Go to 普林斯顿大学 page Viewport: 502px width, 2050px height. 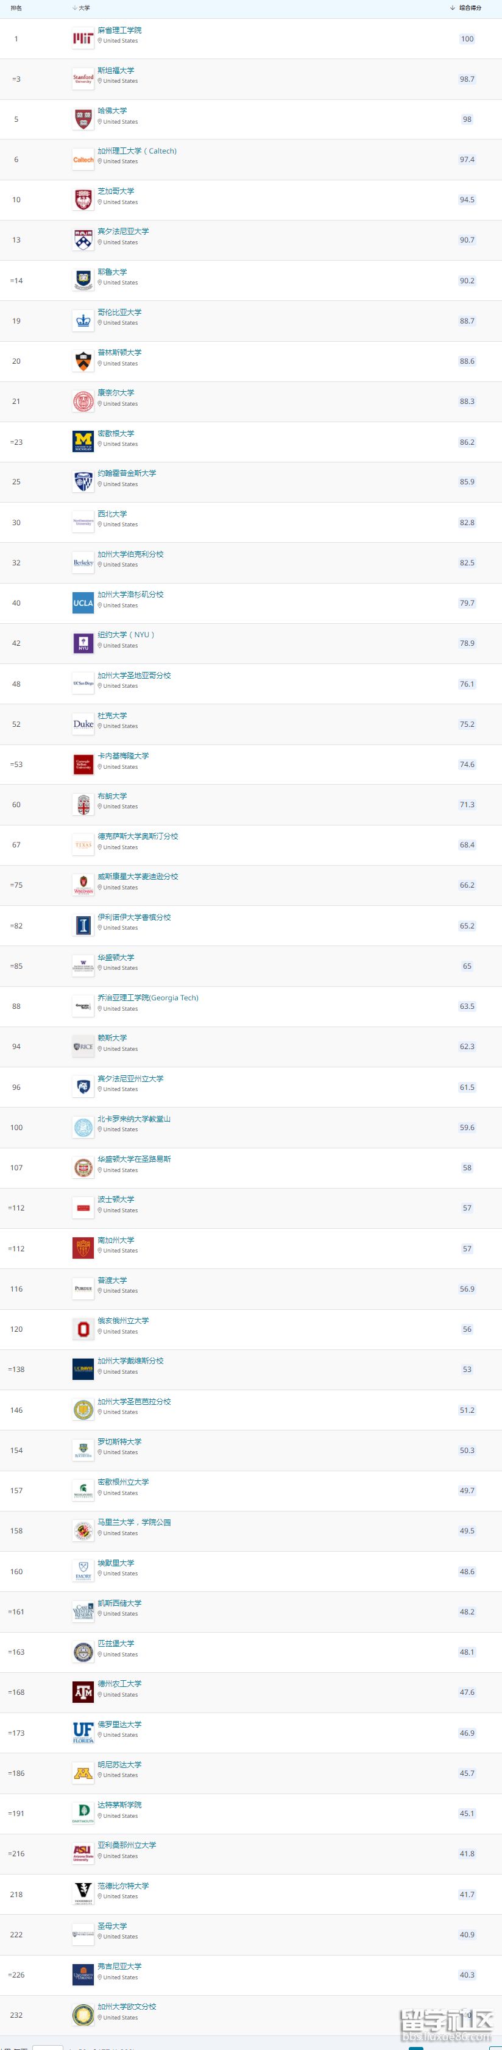tap(119, 353)
